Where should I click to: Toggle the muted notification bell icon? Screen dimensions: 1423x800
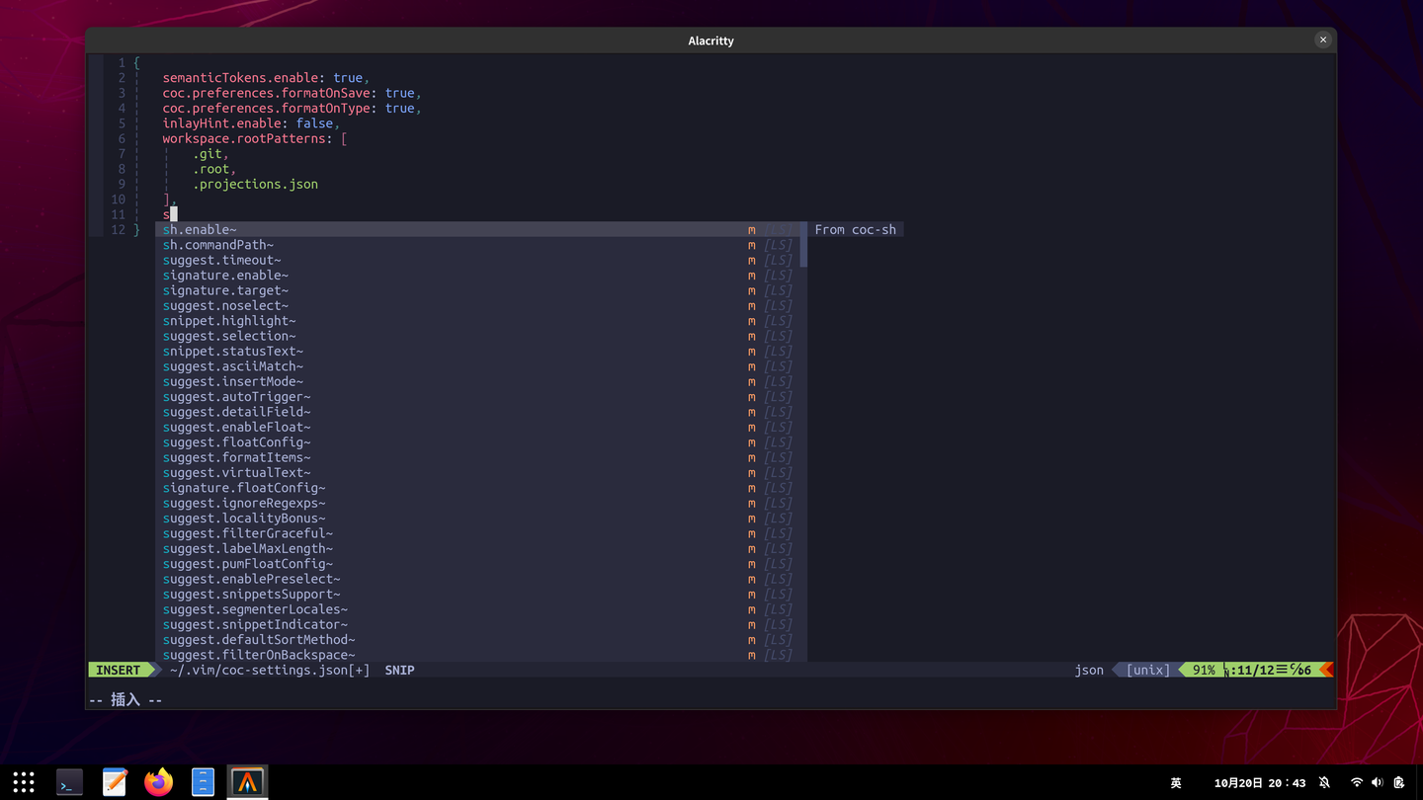pyautogui.click(x=1324, y=782)
